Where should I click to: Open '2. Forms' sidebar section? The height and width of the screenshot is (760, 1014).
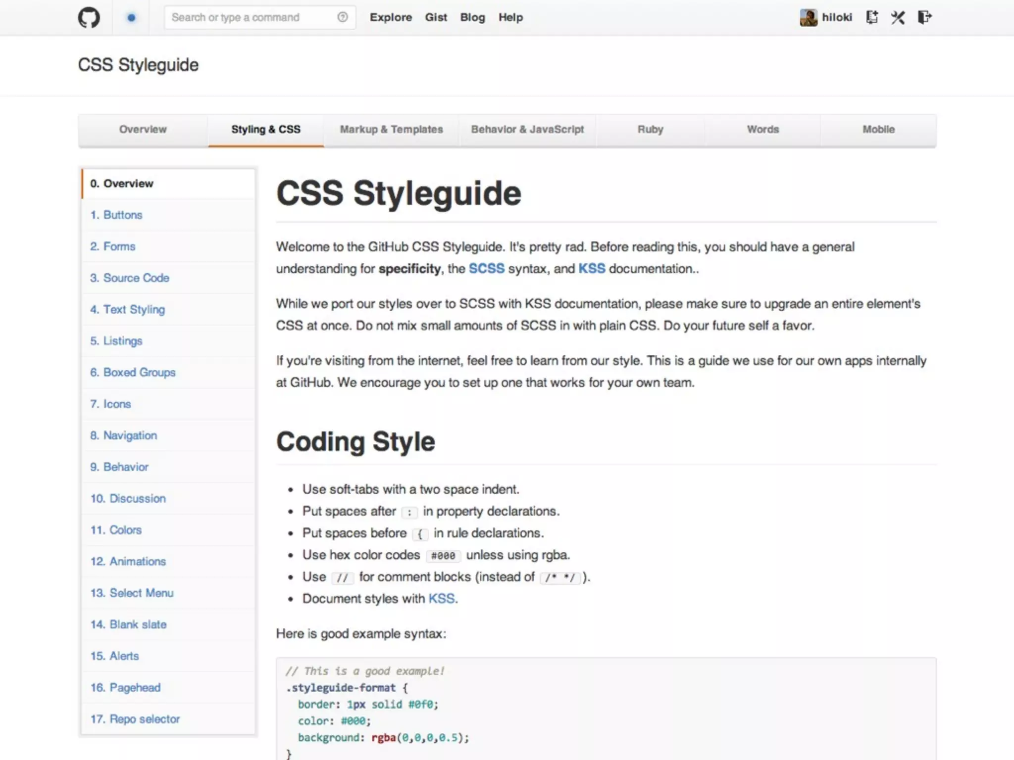tap(168, 246)
